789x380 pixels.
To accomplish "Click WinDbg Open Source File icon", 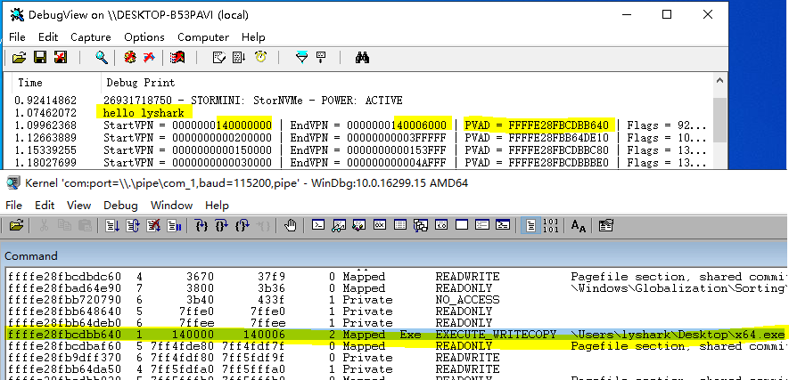I will coord(17,225).
